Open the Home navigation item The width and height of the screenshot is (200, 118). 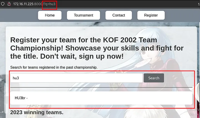pos(50,15)
